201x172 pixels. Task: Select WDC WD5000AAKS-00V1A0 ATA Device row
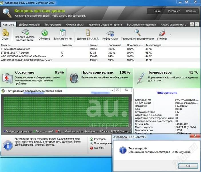point(100,56)
